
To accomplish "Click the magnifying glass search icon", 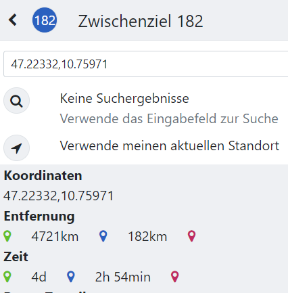I will (16, 101).
